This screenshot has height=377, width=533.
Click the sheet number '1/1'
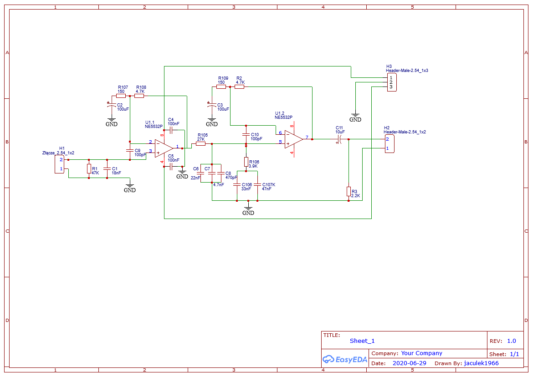tap(515, 354)
